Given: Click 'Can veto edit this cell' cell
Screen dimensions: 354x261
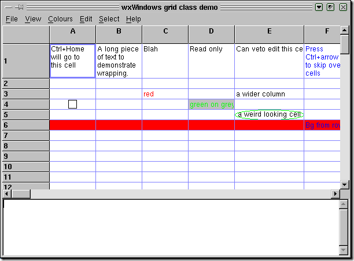Looking at the screenshot, I should click(270, 61).
